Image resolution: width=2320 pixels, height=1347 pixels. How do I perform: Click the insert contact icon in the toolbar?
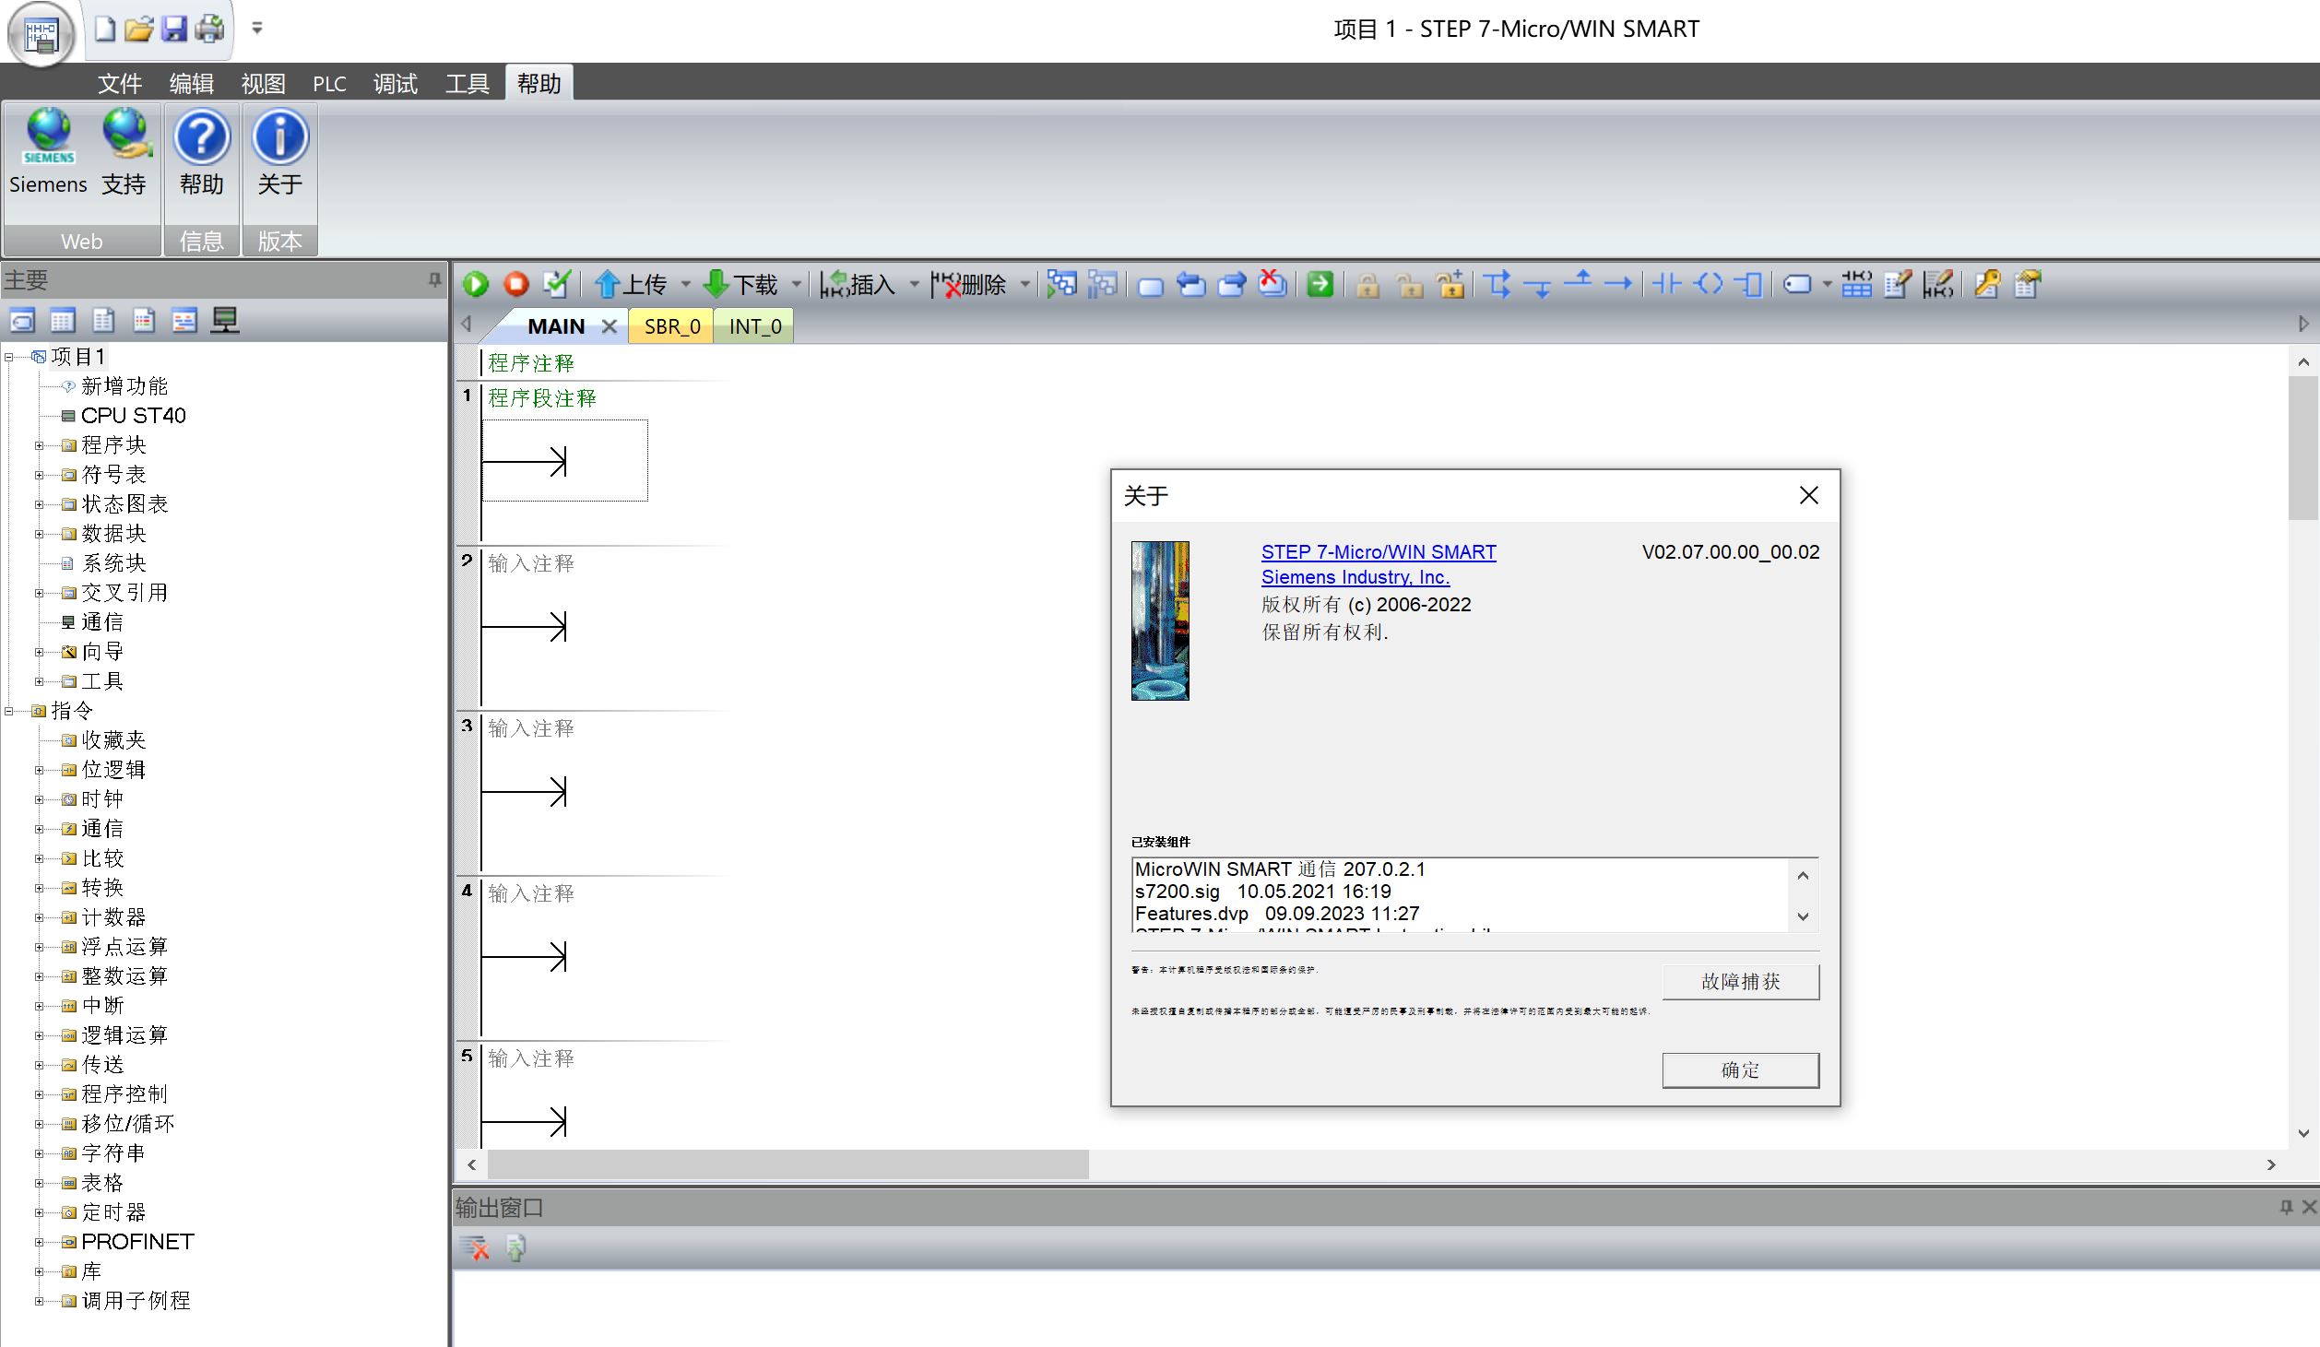click(1666, 284)
